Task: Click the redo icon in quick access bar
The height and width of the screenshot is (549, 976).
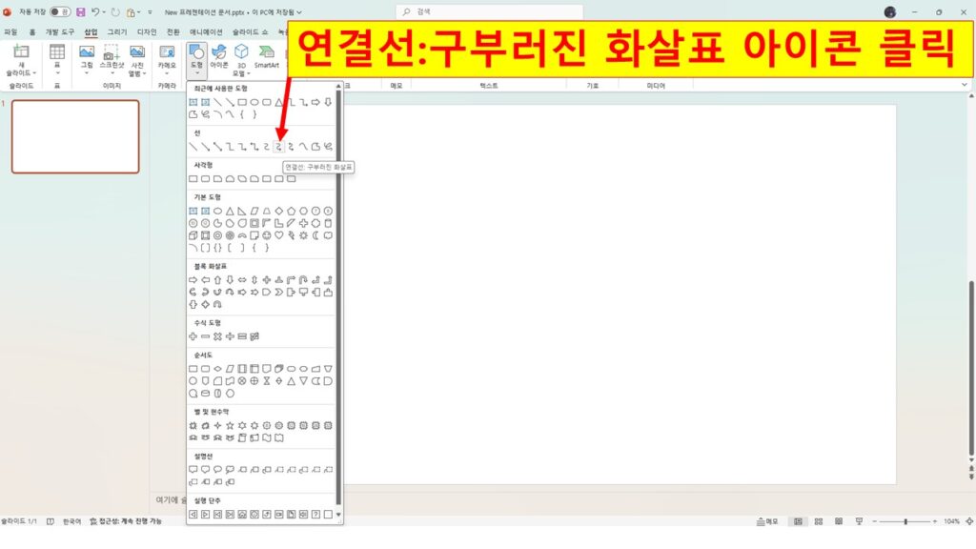Action: pyautogui.click(x=115, y=11)
